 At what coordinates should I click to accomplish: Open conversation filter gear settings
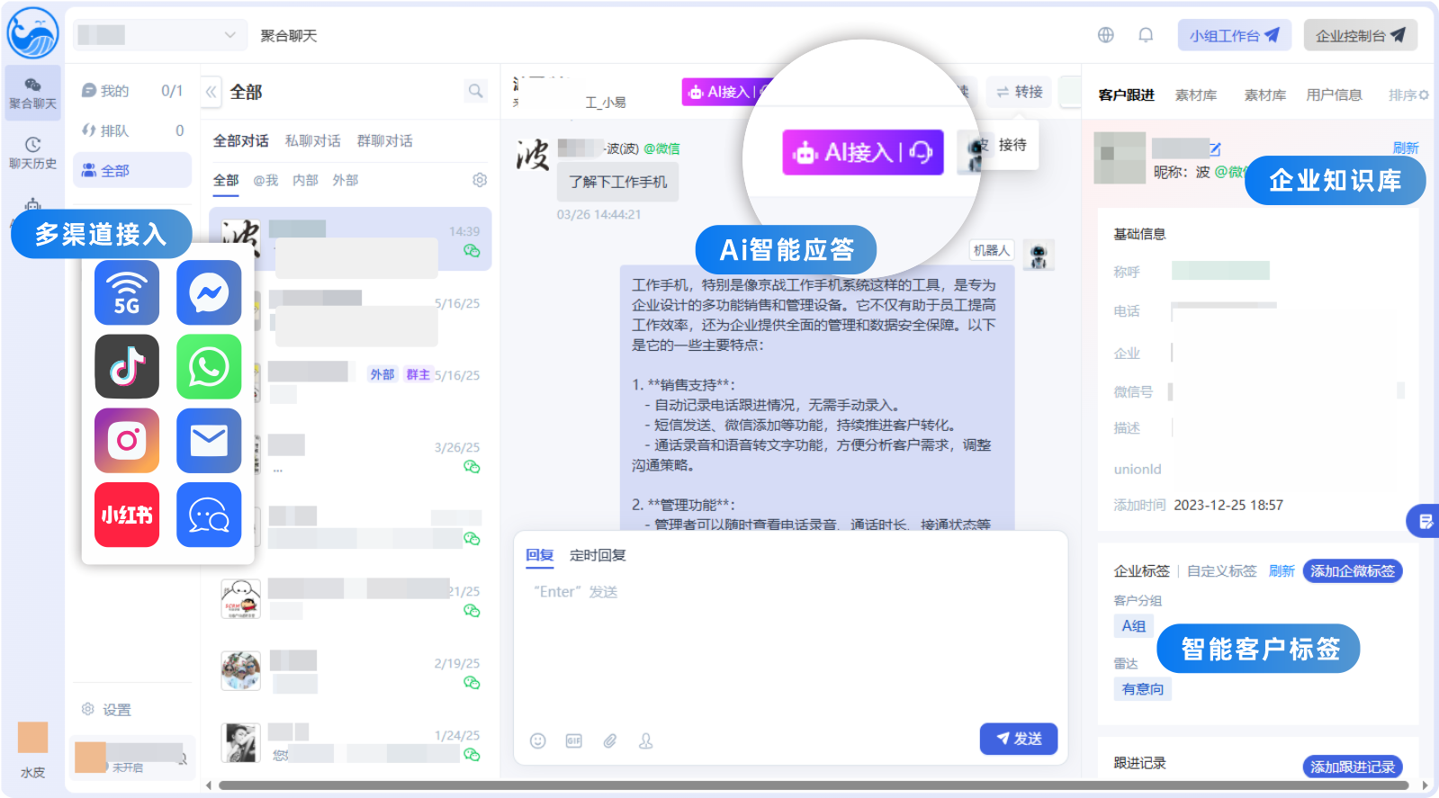click(x=480, y=180)
